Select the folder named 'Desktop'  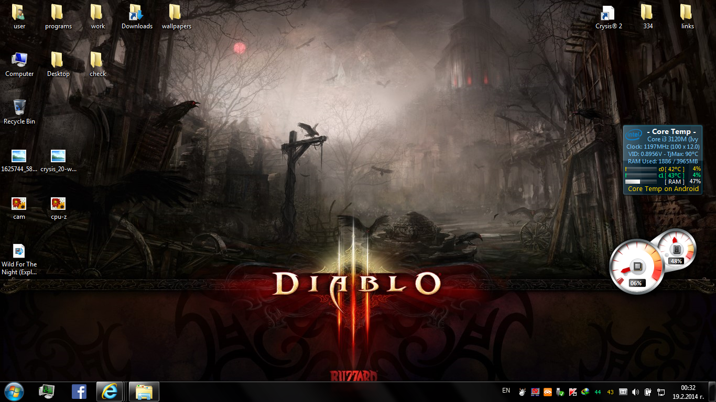pyautogui.click(x=58, y=64)
